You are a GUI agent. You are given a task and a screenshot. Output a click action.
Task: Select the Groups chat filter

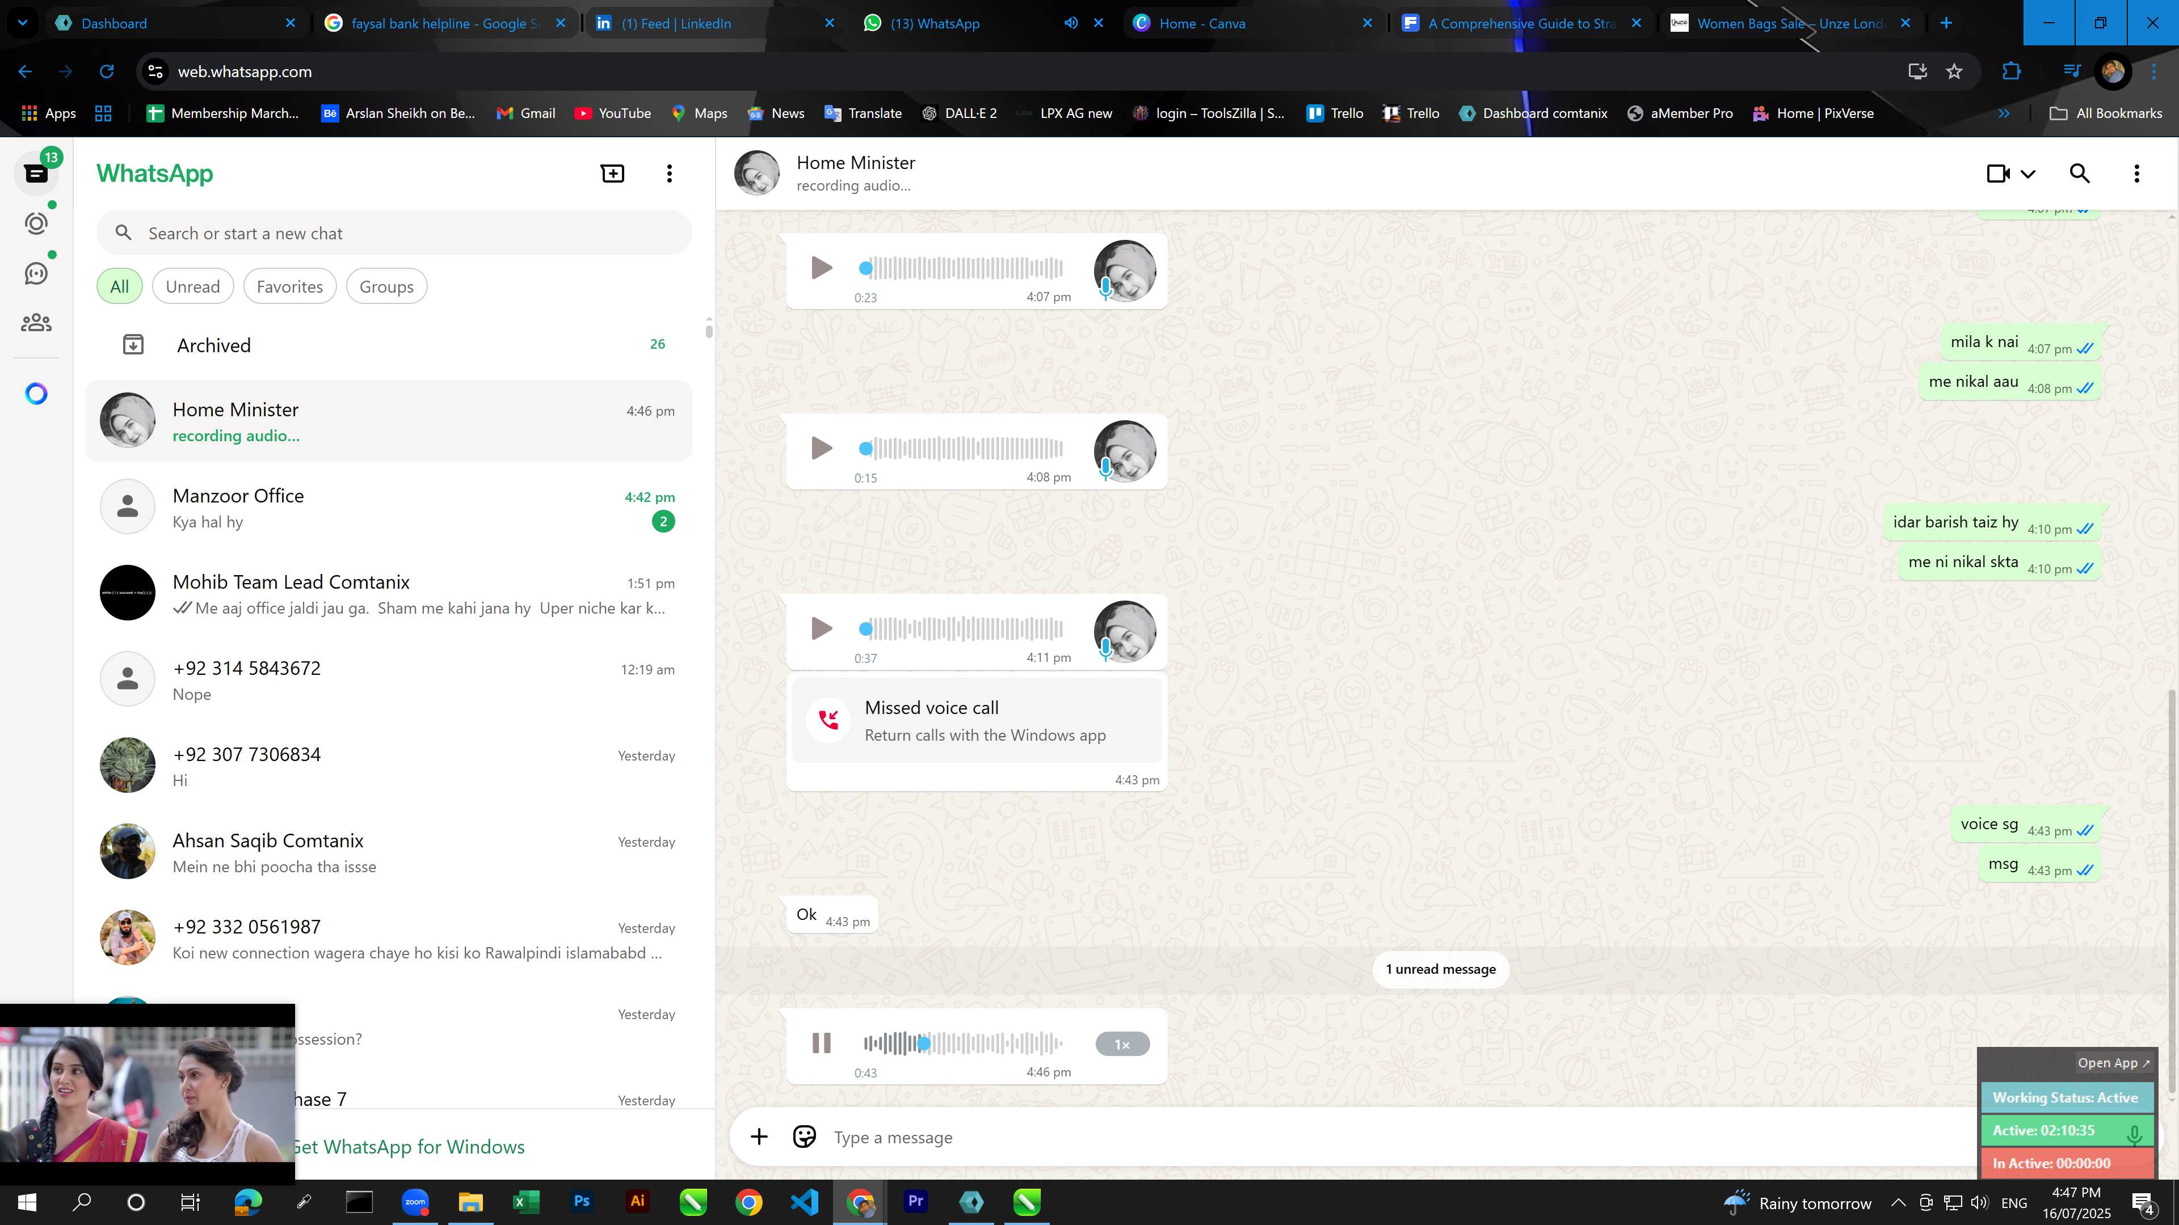pyautogui.click(x=386, y=286)
